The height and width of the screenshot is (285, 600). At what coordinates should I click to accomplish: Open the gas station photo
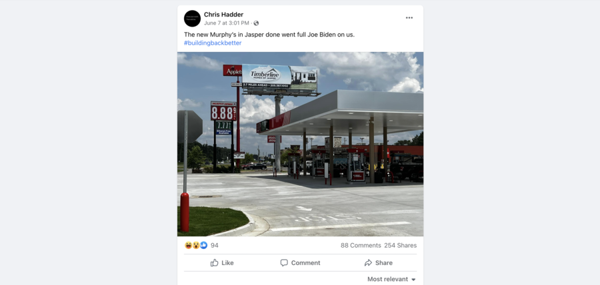coord(301,144)
